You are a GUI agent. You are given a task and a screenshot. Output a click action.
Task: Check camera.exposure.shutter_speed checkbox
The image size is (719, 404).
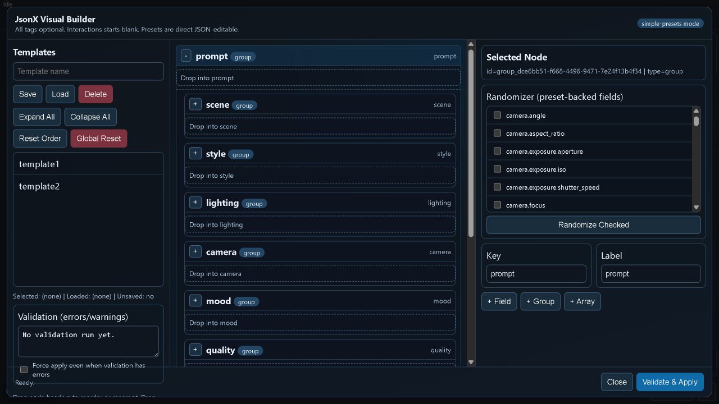(x=497, y=187)
